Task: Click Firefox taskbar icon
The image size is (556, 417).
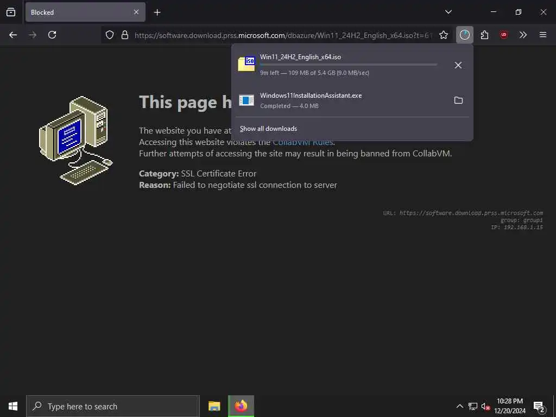Action: 241,406
